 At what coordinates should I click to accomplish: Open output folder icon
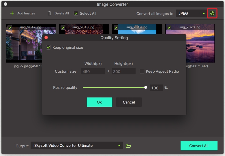(128, 146)
